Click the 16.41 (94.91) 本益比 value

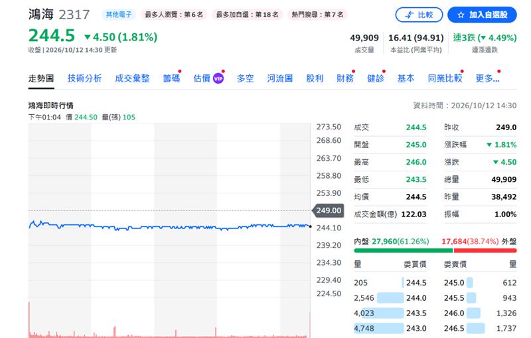[x=416, y=38]
